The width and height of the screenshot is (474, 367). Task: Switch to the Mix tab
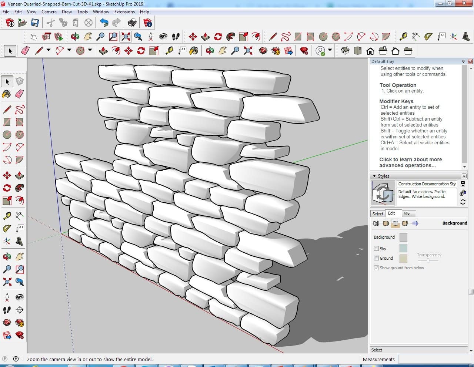[x=407, y=214]
